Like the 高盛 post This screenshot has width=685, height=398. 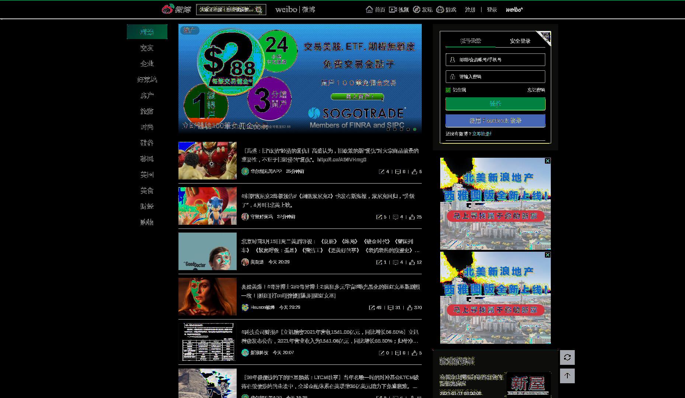click(414, 172)
